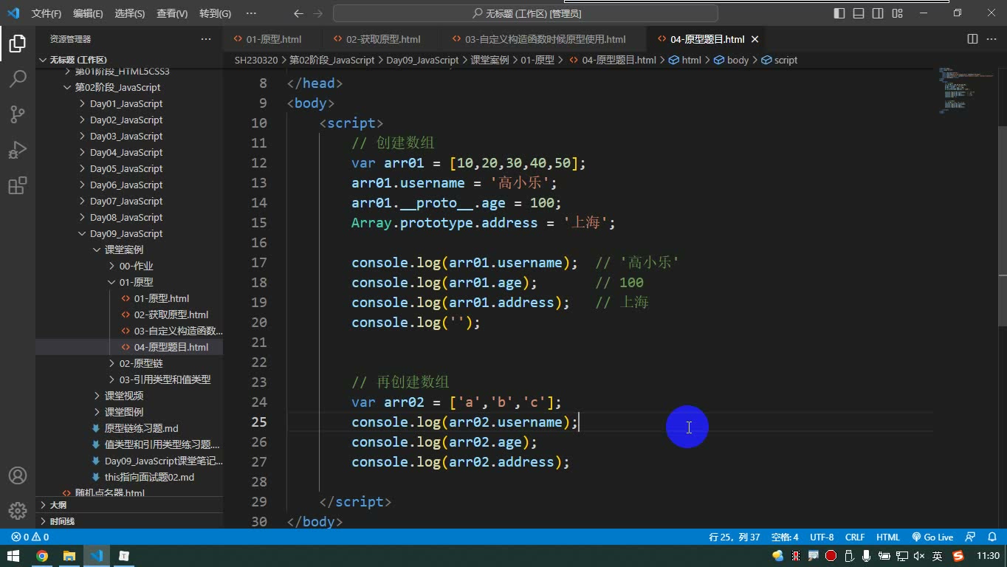Click the CRLF line ending indicator
1007x567 pixels.
pyautogui.click(x=855, y=537)
